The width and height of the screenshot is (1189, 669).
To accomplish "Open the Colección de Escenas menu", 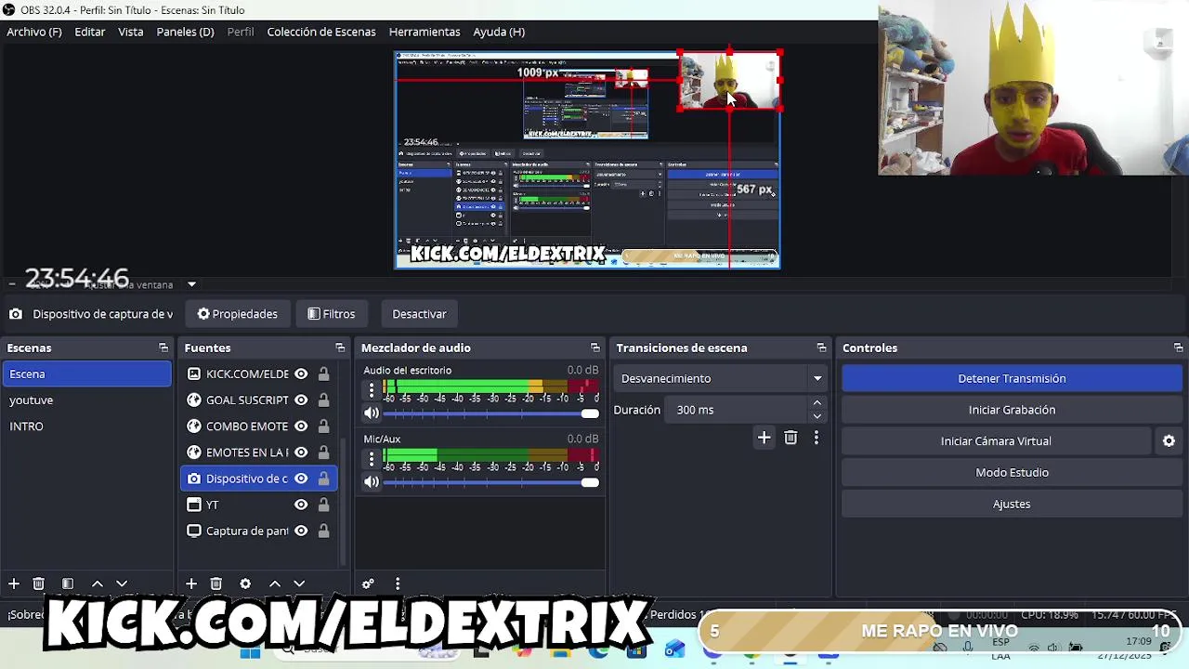I will (x=321, y=32).
